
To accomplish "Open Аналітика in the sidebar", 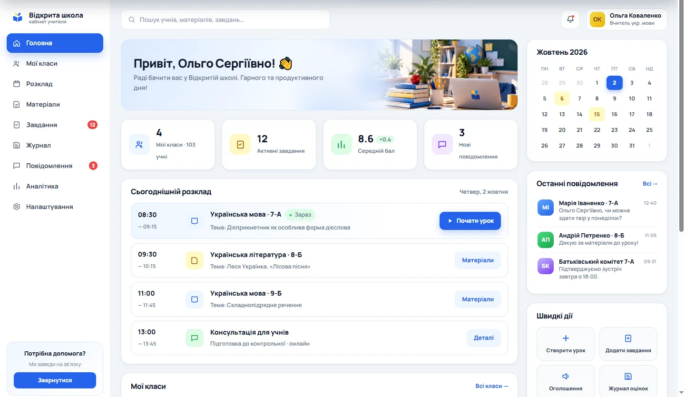I will [55, 186].
